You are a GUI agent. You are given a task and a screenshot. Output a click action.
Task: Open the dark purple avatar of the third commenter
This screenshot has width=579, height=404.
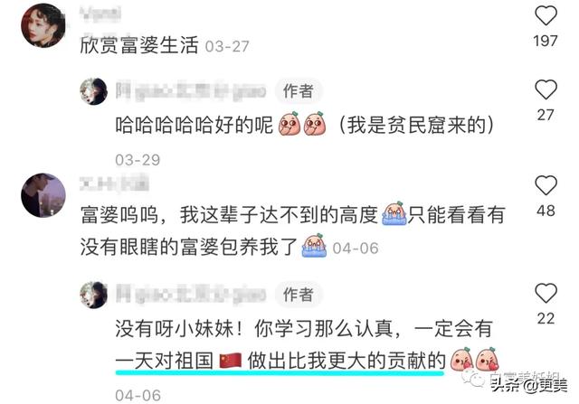(x=43, y=195)
